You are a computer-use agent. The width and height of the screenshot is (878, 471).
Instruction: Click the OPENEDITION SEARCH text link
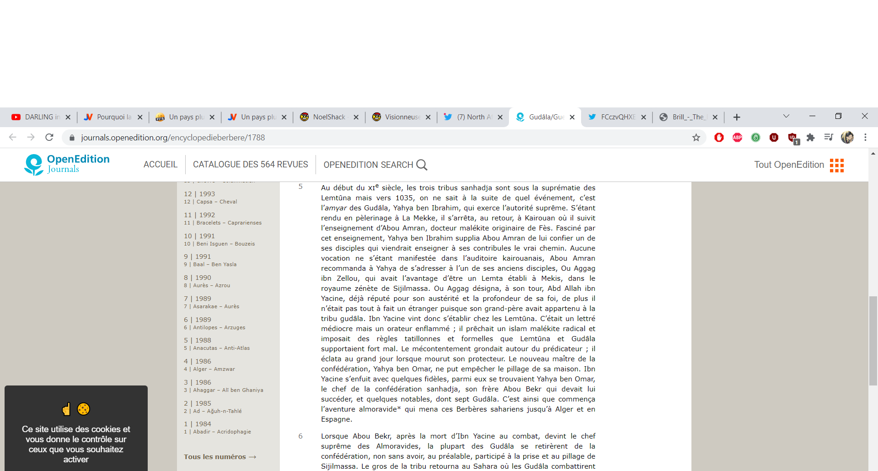tap(368, 165)
